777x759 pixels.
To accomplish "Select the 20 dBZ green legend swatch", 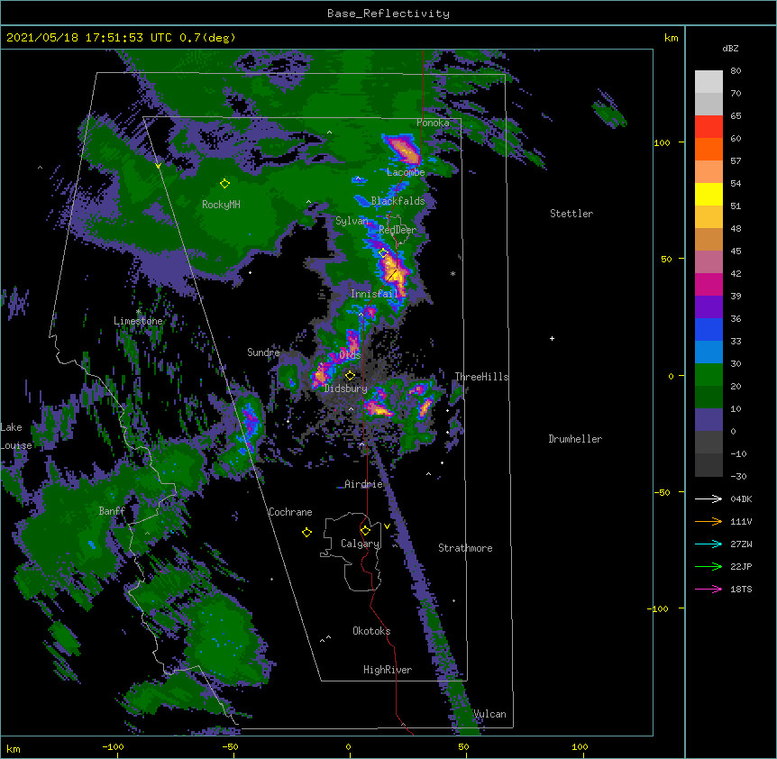I will pyautogui.click(x=708, y=397).
